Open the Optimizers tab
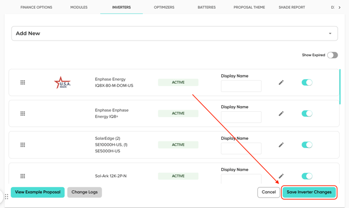The image size is (349, 208). click(x=164, y=7)
